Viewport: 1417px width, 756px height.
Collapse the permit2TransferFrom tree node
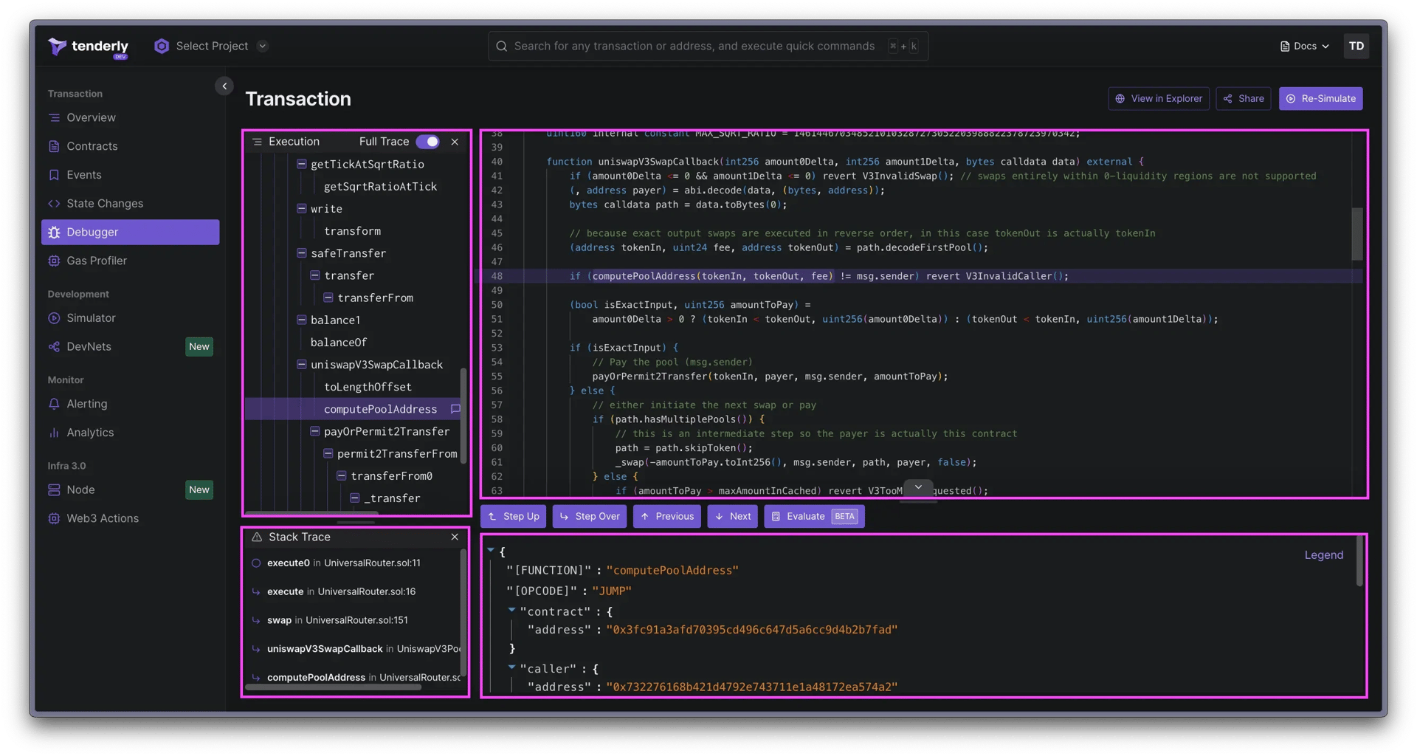[x=328, y=453]
